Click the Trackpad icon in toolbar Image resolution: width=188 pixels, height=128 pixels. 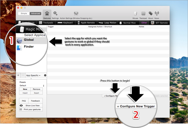tap(143, 13)
